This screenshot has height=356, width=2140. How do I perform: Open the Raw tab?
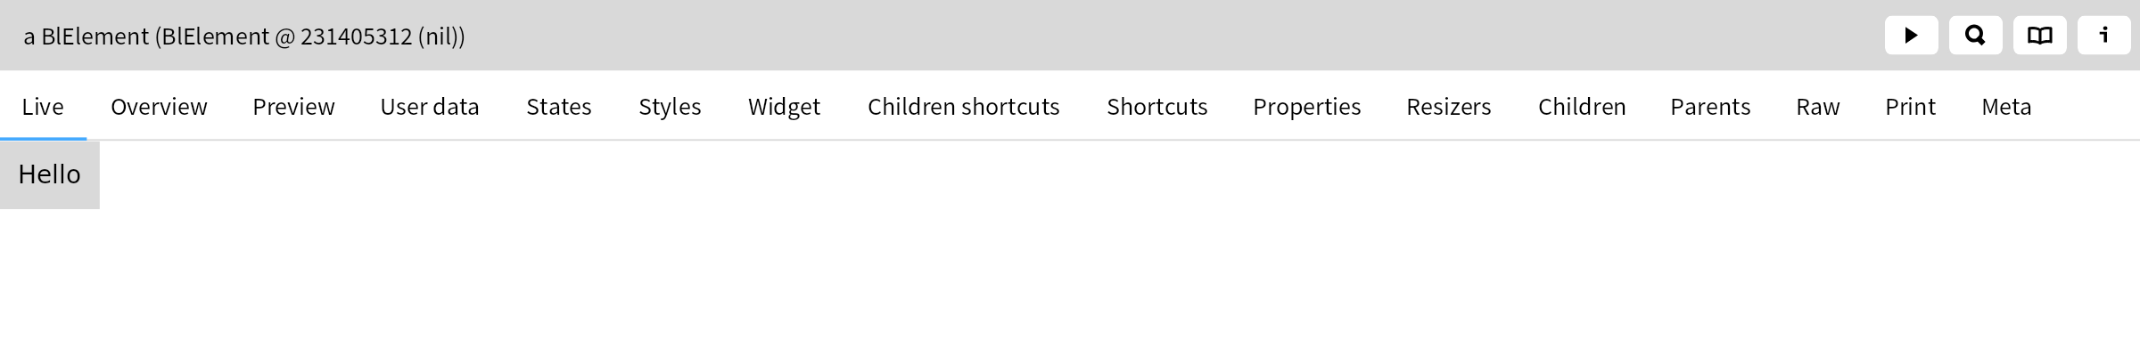[x=1817, y=107]
